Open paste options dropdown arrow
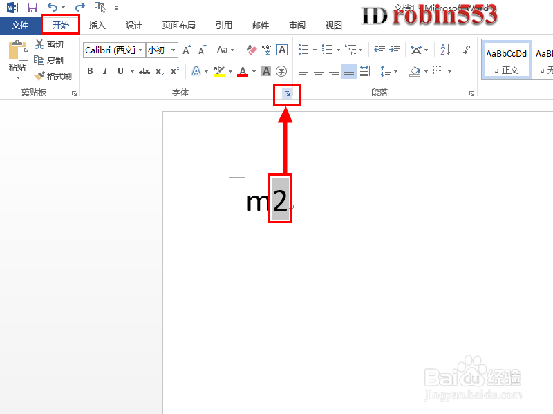This screenshot has width=553, height=414. click(x=18, y=77)
